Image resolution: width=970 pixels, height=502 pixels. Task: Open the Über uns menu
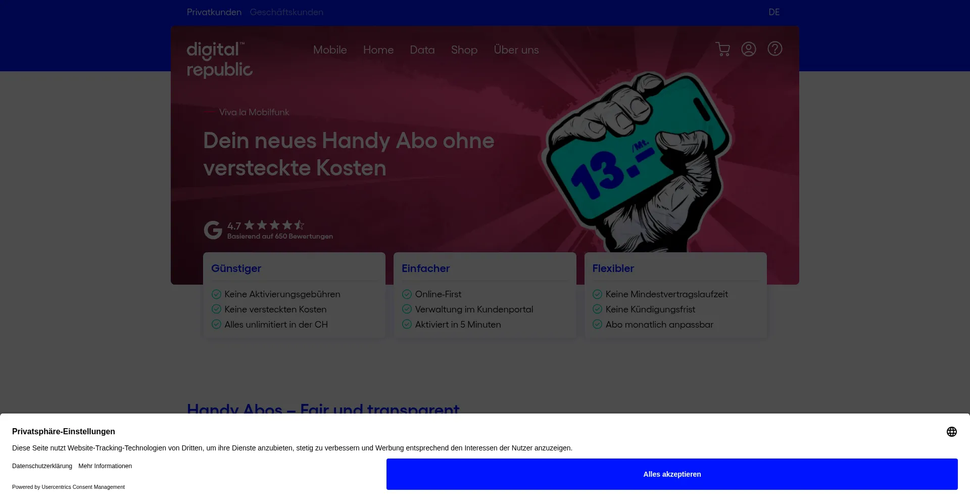(516, 50)
